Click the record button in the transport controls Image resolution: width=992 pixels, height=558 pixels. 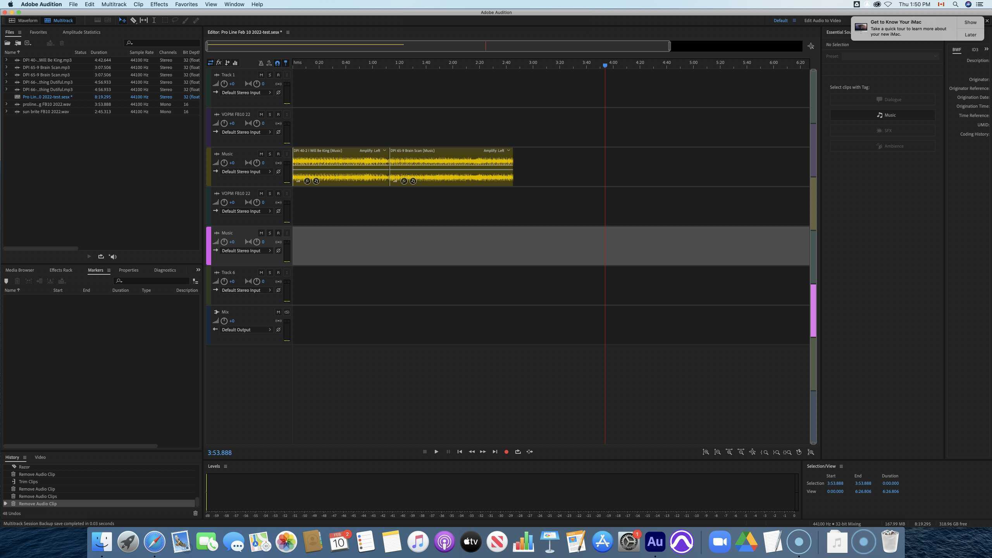pos(506,451)
